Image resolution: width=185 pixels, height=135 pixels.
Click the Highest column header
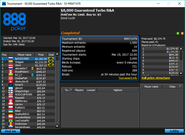point(118,90)
